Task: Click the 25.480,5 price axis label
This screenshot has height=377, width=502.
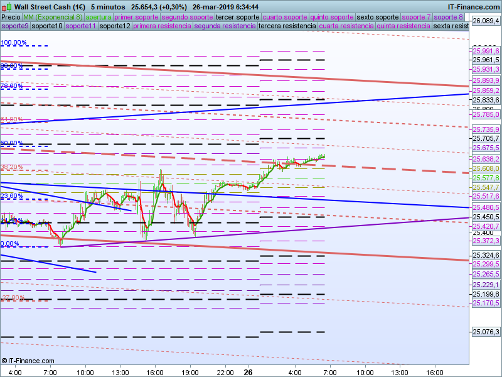Action: coord(486,207)
